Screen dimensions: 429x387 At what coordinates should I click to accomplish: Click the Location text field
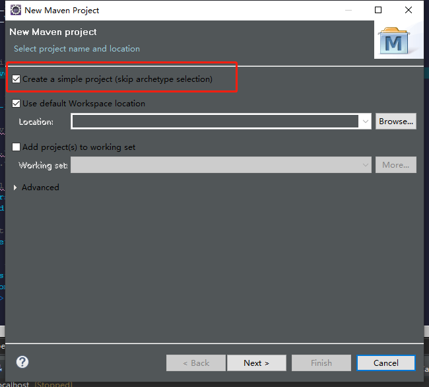(x=215, y=122)
